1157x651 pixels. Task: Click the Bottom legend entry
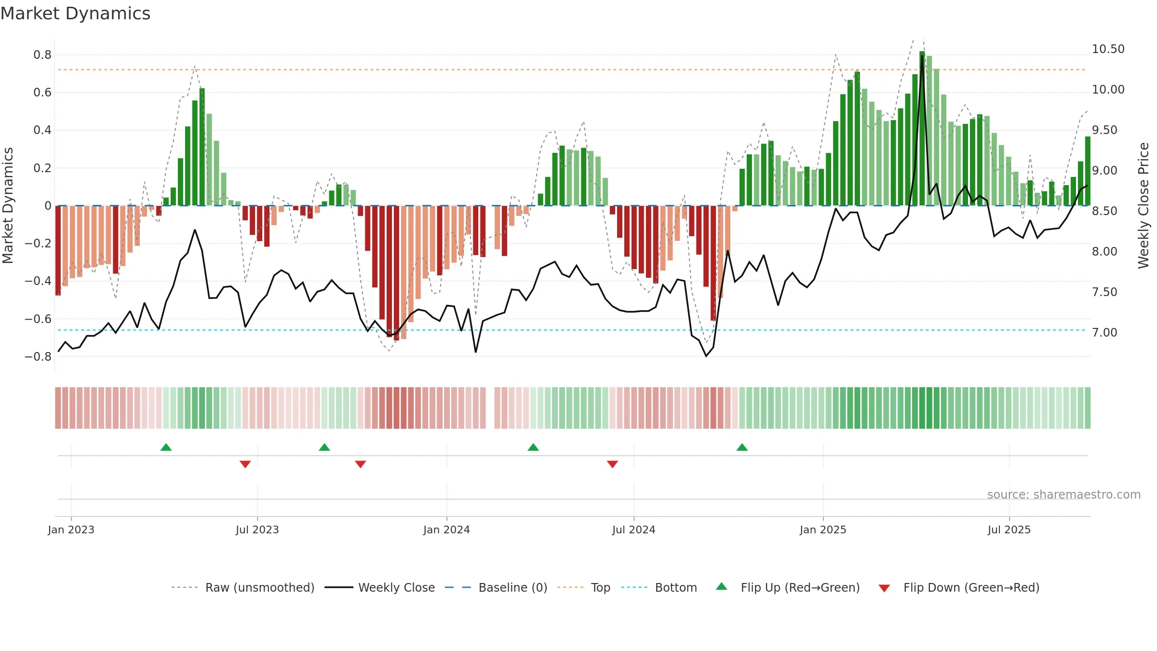click(659, 587)
